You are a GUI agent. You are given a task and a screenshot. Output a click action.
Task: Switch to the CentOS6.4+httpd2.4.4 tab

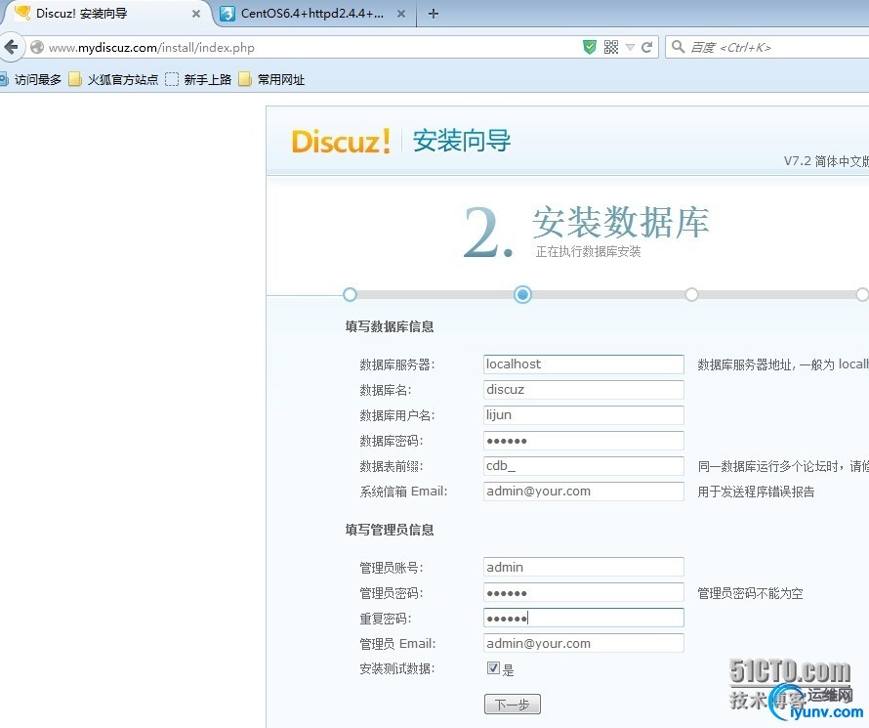coord(313,14)
